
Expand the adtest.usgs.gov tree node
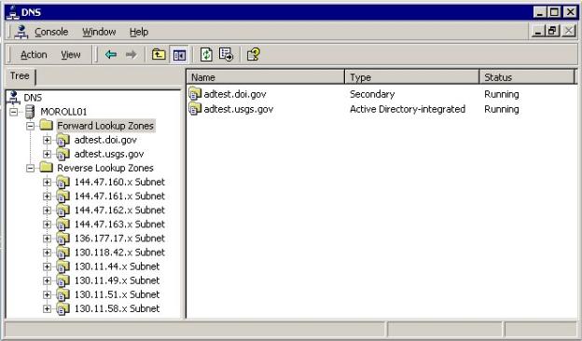pos(47,154)
